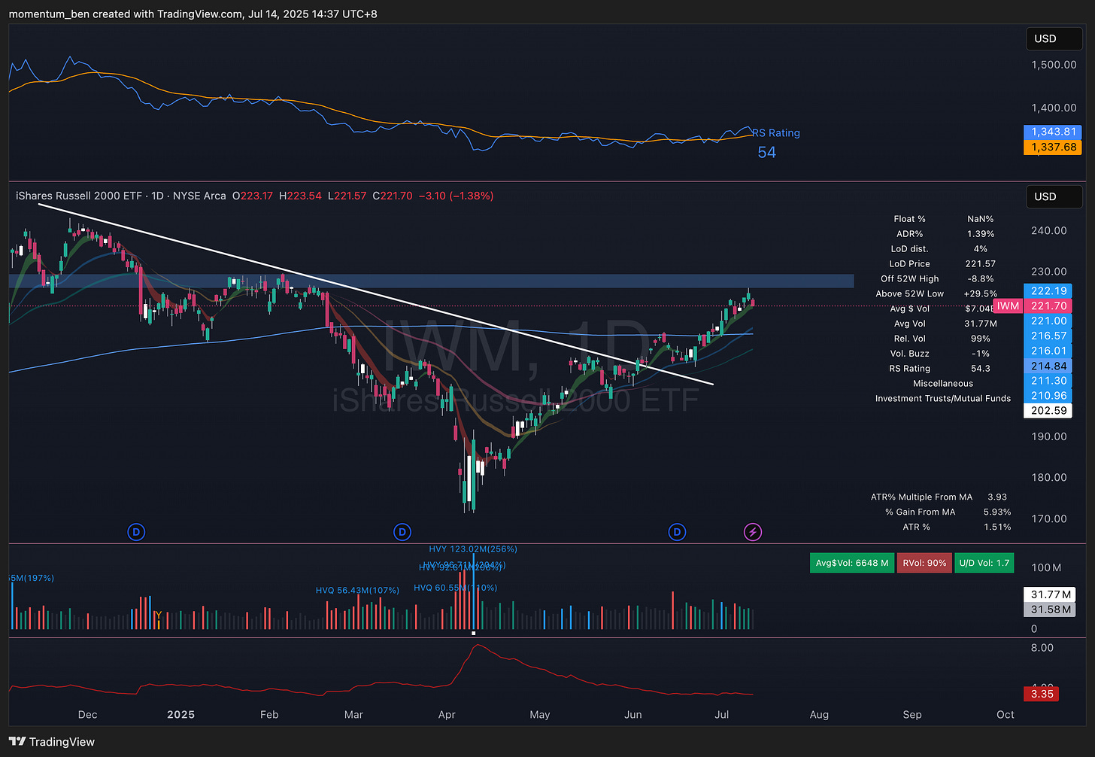
Task: Select the 216.57 price scale label
Action: pyautogui.click(x=1048, y=336)
